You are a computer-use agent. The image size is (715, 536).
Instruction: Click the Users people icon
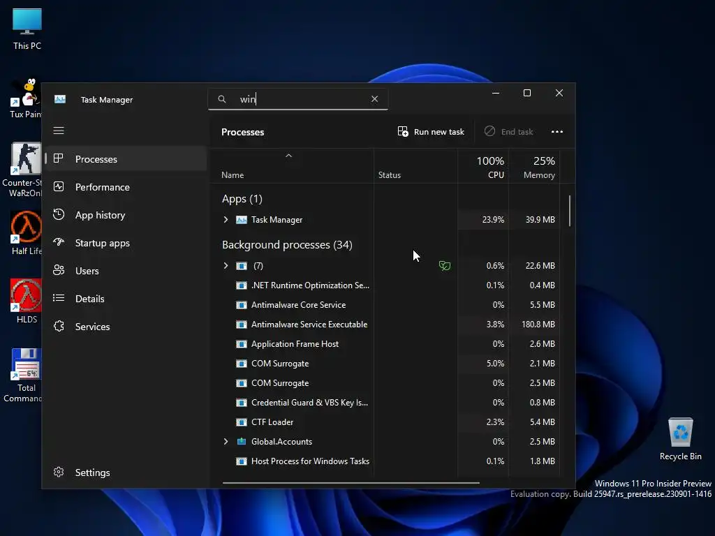(59, 270)
